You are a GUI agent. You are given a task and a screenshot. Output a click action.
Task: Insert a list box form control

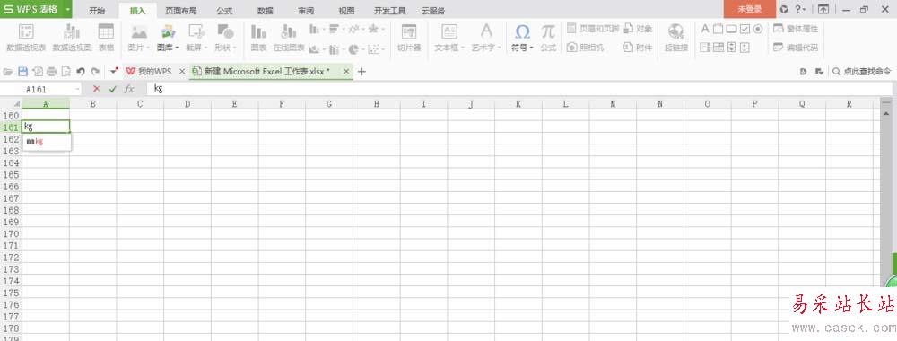705,48
